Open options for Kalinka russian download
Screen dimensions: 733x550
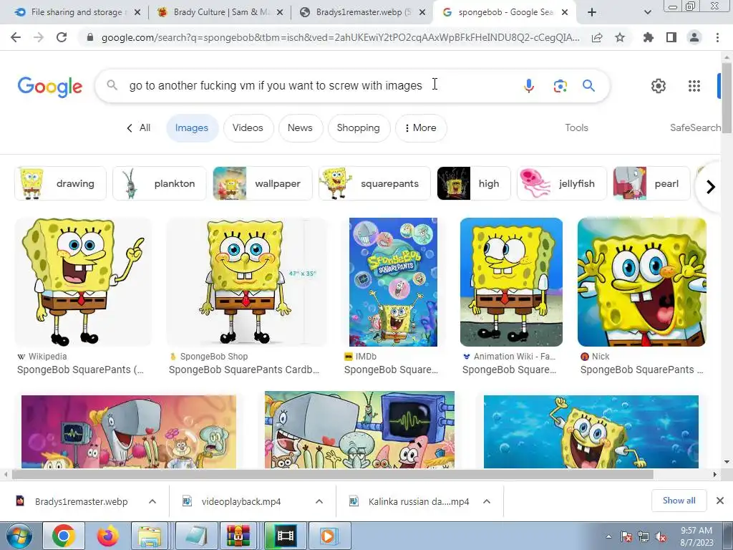pos(487,501)
